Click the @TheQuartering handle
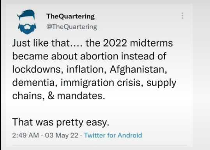This screenshot has width=210, height=150. pos(72,27)
